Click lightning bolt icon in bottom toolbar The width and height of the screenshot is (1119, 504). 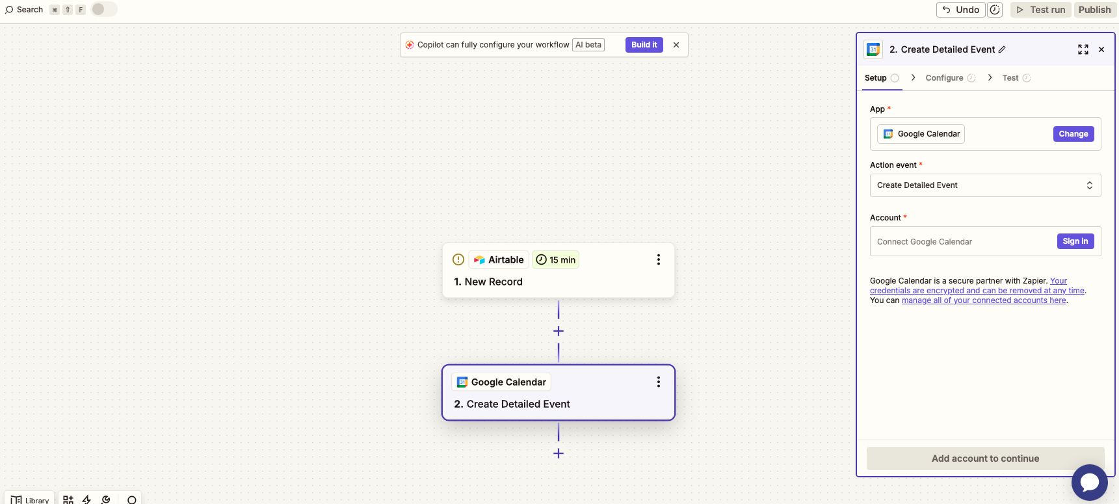click(86, 499)
